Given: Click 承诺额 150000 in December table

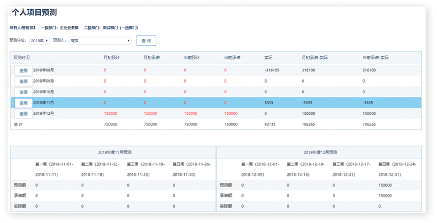Looking at the screenshot, I should click(x=385, y=196).
